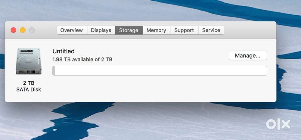Image resolution: width=301 pixels, height=140 pixels.
Task: Switch to the Overview tab
Action: click(x=72, y=30)
